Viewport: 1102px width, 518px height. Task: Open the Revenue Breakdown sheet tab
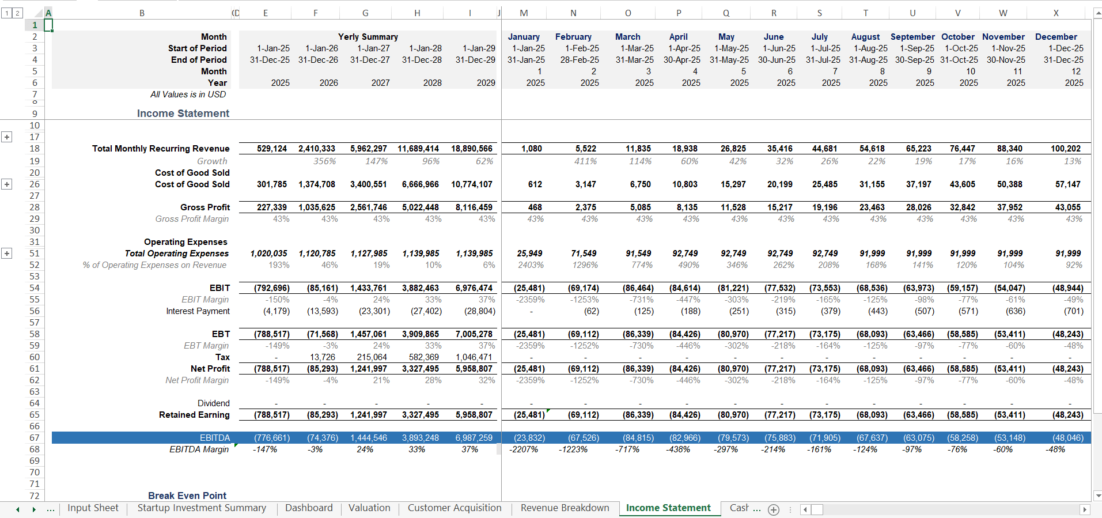[x=565, y=508]
